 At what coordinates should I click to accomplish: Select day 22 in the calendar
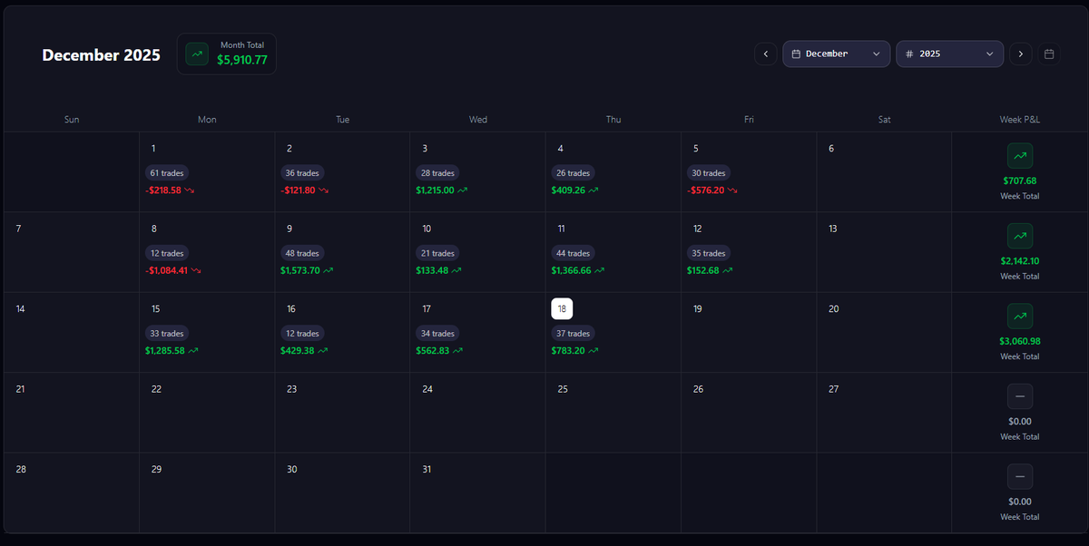(156, 389)
